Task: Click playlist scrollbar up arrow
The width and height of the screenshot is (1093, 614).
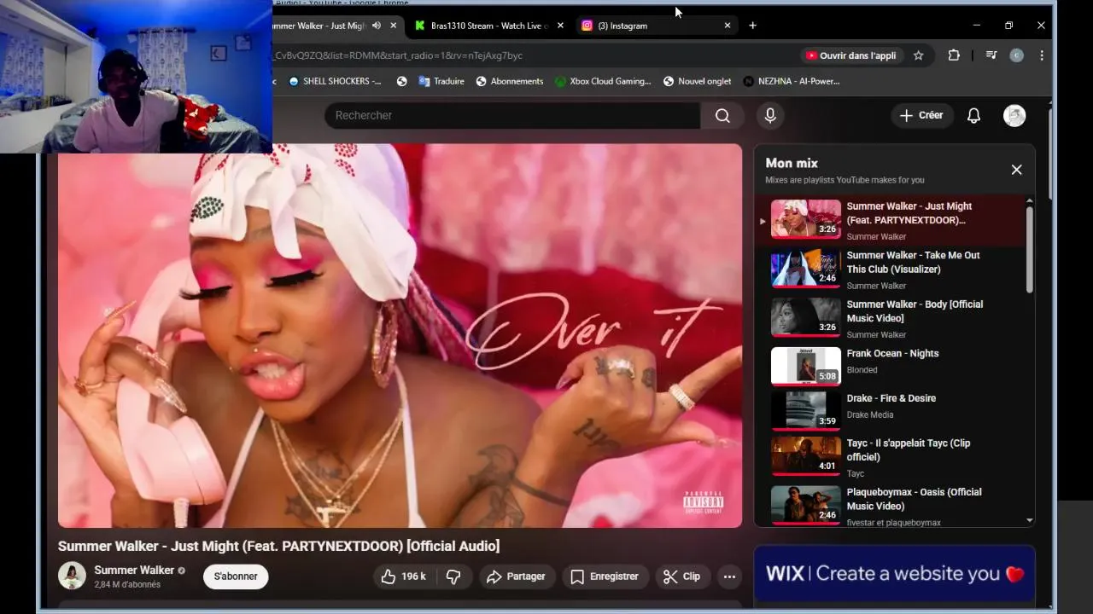Action: (1029, 200)
